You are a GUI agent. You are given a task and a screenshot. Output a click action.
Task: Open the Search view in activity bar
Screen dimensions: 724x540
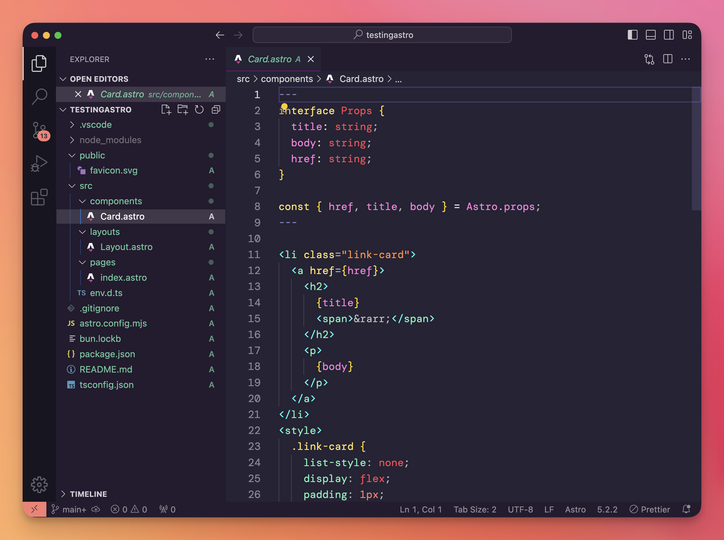tap(39, 96)
